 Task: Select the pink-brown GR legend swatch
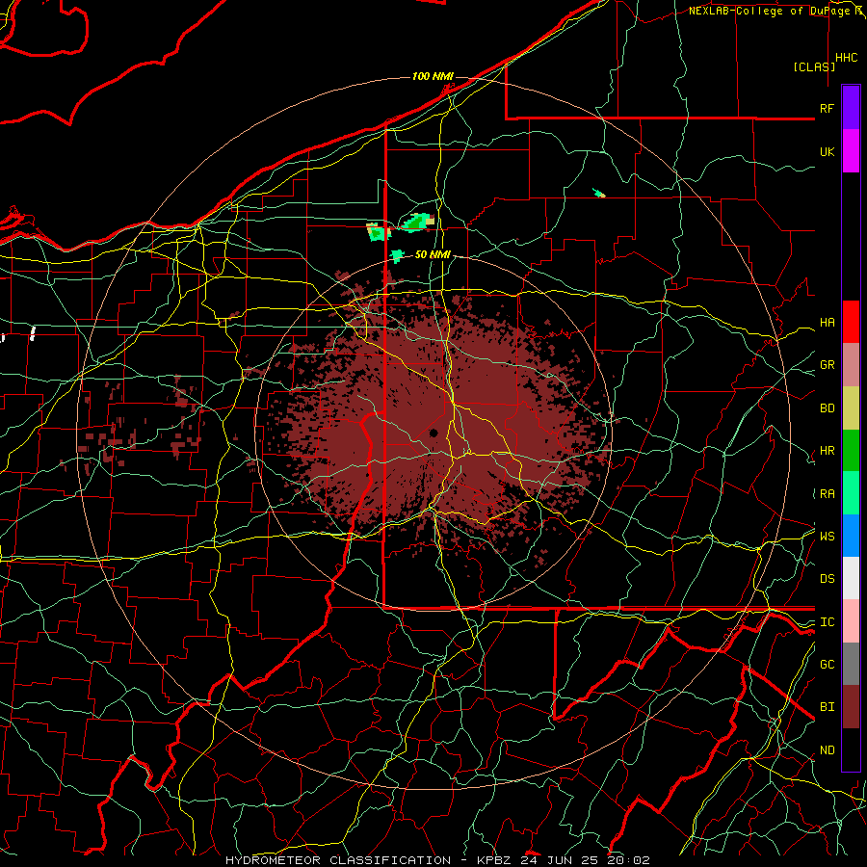pos(851,365)
